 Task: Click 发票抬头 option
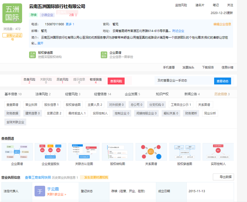coord(188,68)
